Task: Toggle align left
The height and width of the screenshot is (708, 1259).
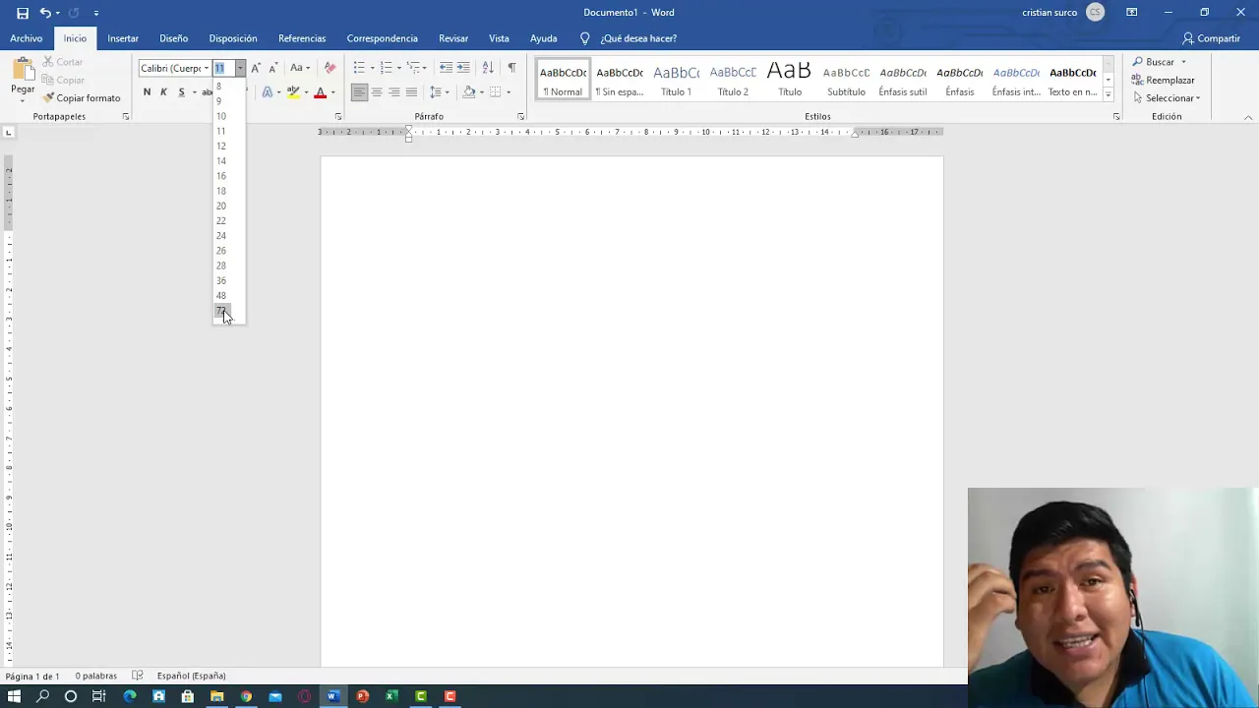Action: pyautogui.click(x=359, y=92)
